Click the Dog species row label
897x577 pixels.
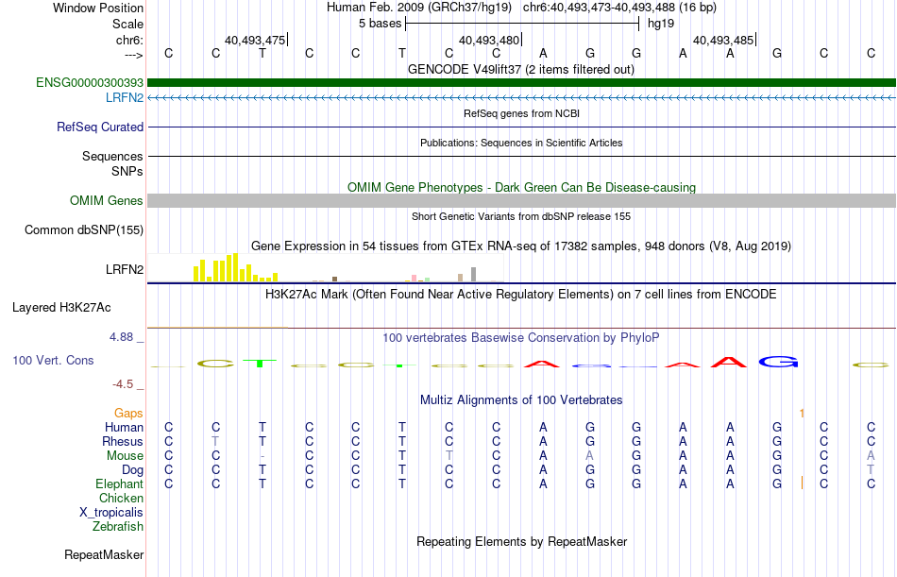(x=132, y=470)
